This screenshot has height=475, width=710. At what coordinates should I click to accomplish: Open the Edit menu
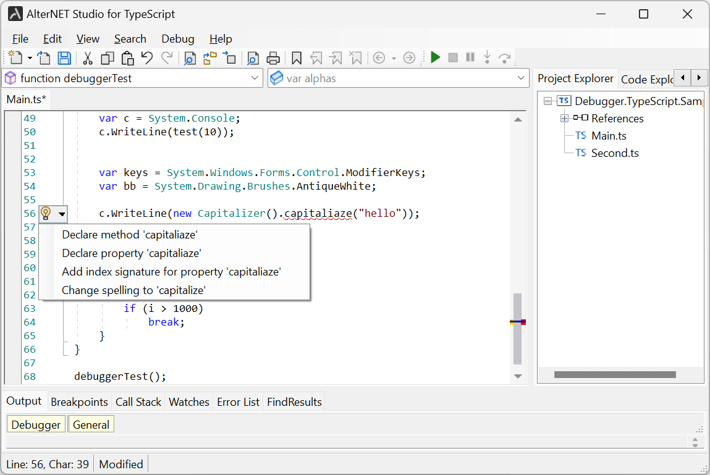(53, 39)
